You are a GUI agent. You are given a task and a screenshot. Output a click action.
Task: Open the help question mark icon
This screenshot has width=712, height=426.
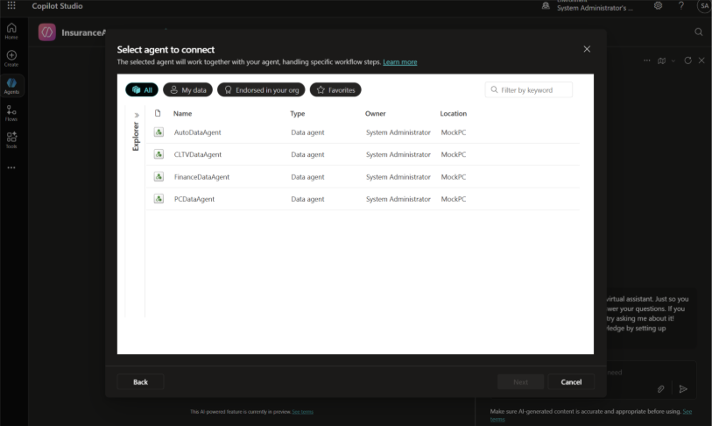[681, 6]
